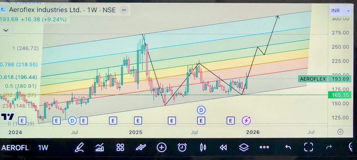Tap the 125.00 price scale value

point(341,118)
